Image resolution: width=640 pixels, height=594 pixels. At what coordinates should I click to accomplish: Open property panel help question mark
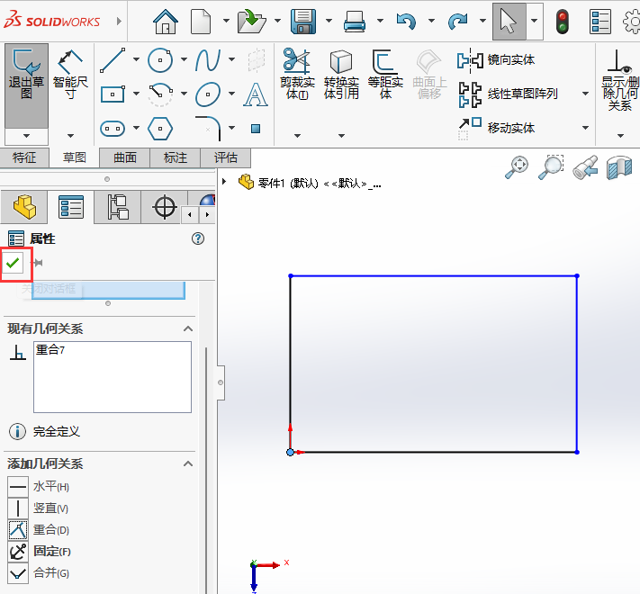click(198, 238)
